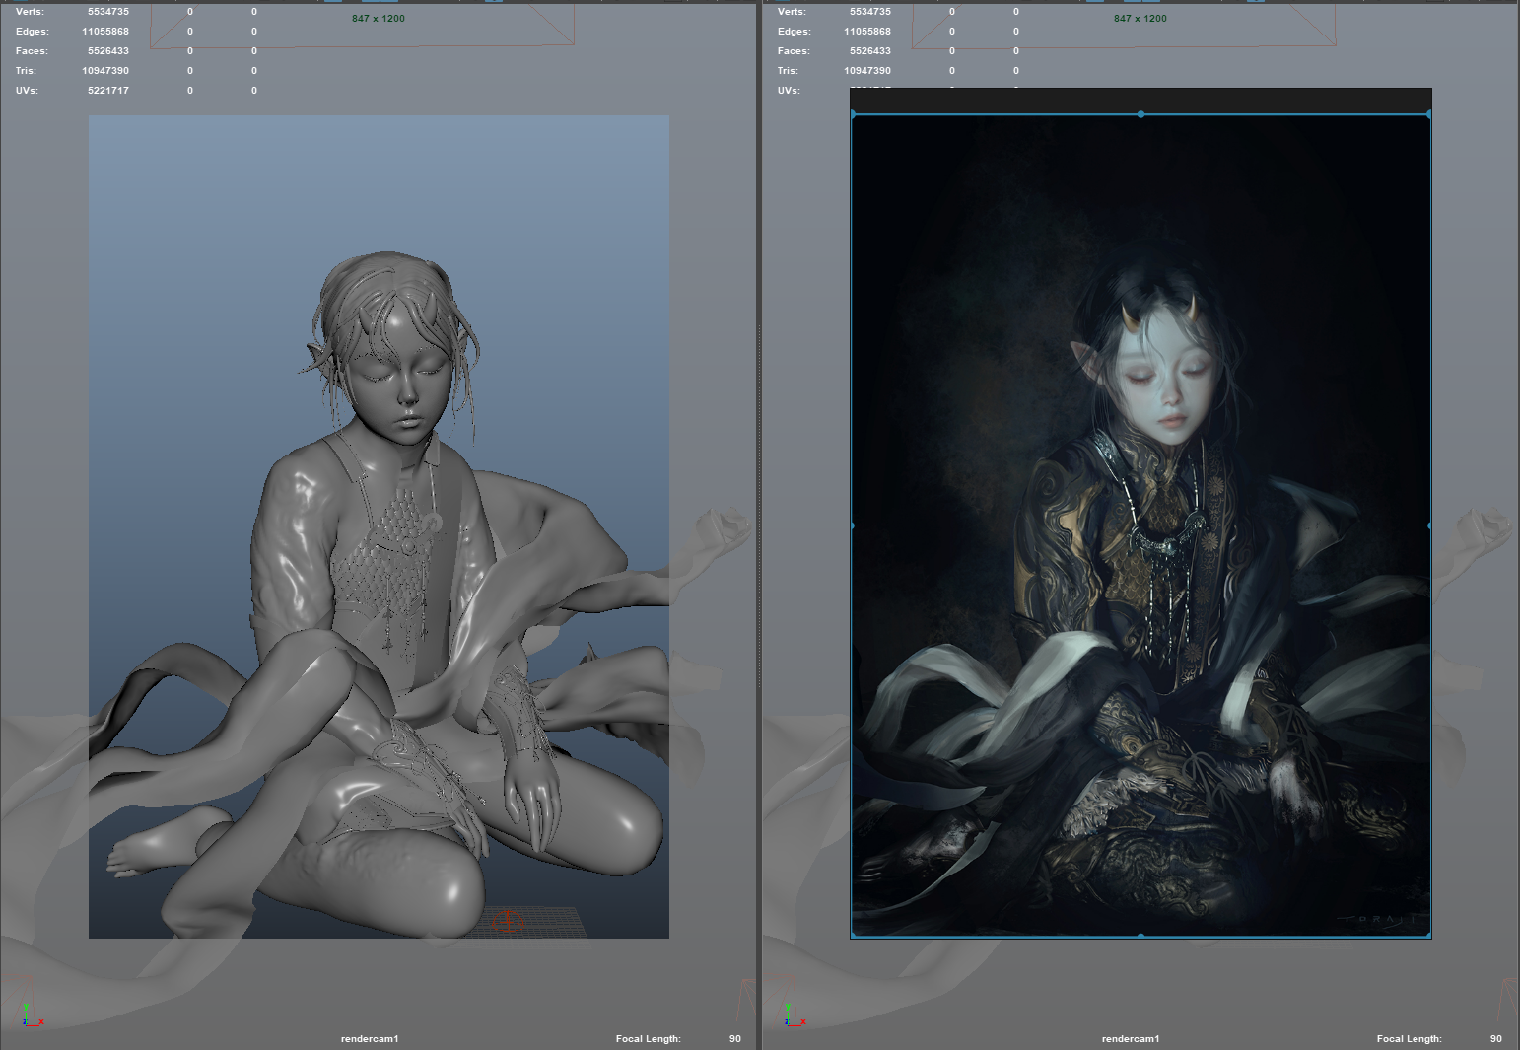Click focal length value 90 in left viewport
1520x1050 pixels.
tap(735, 1039)
